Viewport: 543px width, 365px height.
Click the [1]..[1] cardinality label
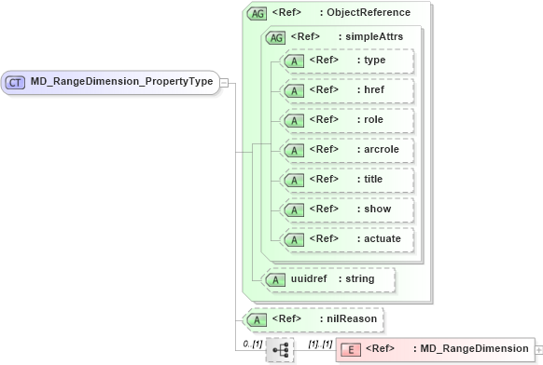pos(320,344)
